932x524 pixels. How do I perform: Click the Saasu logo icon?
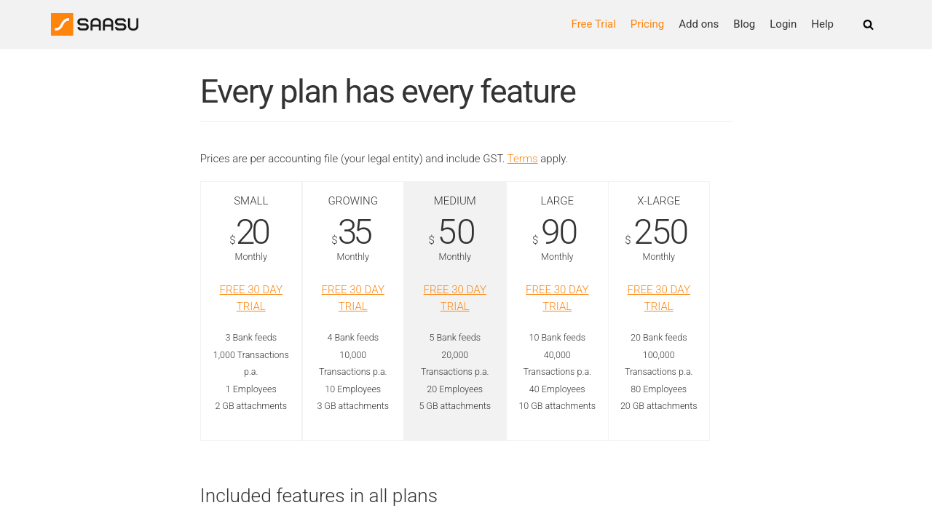[x=63, y=24]
